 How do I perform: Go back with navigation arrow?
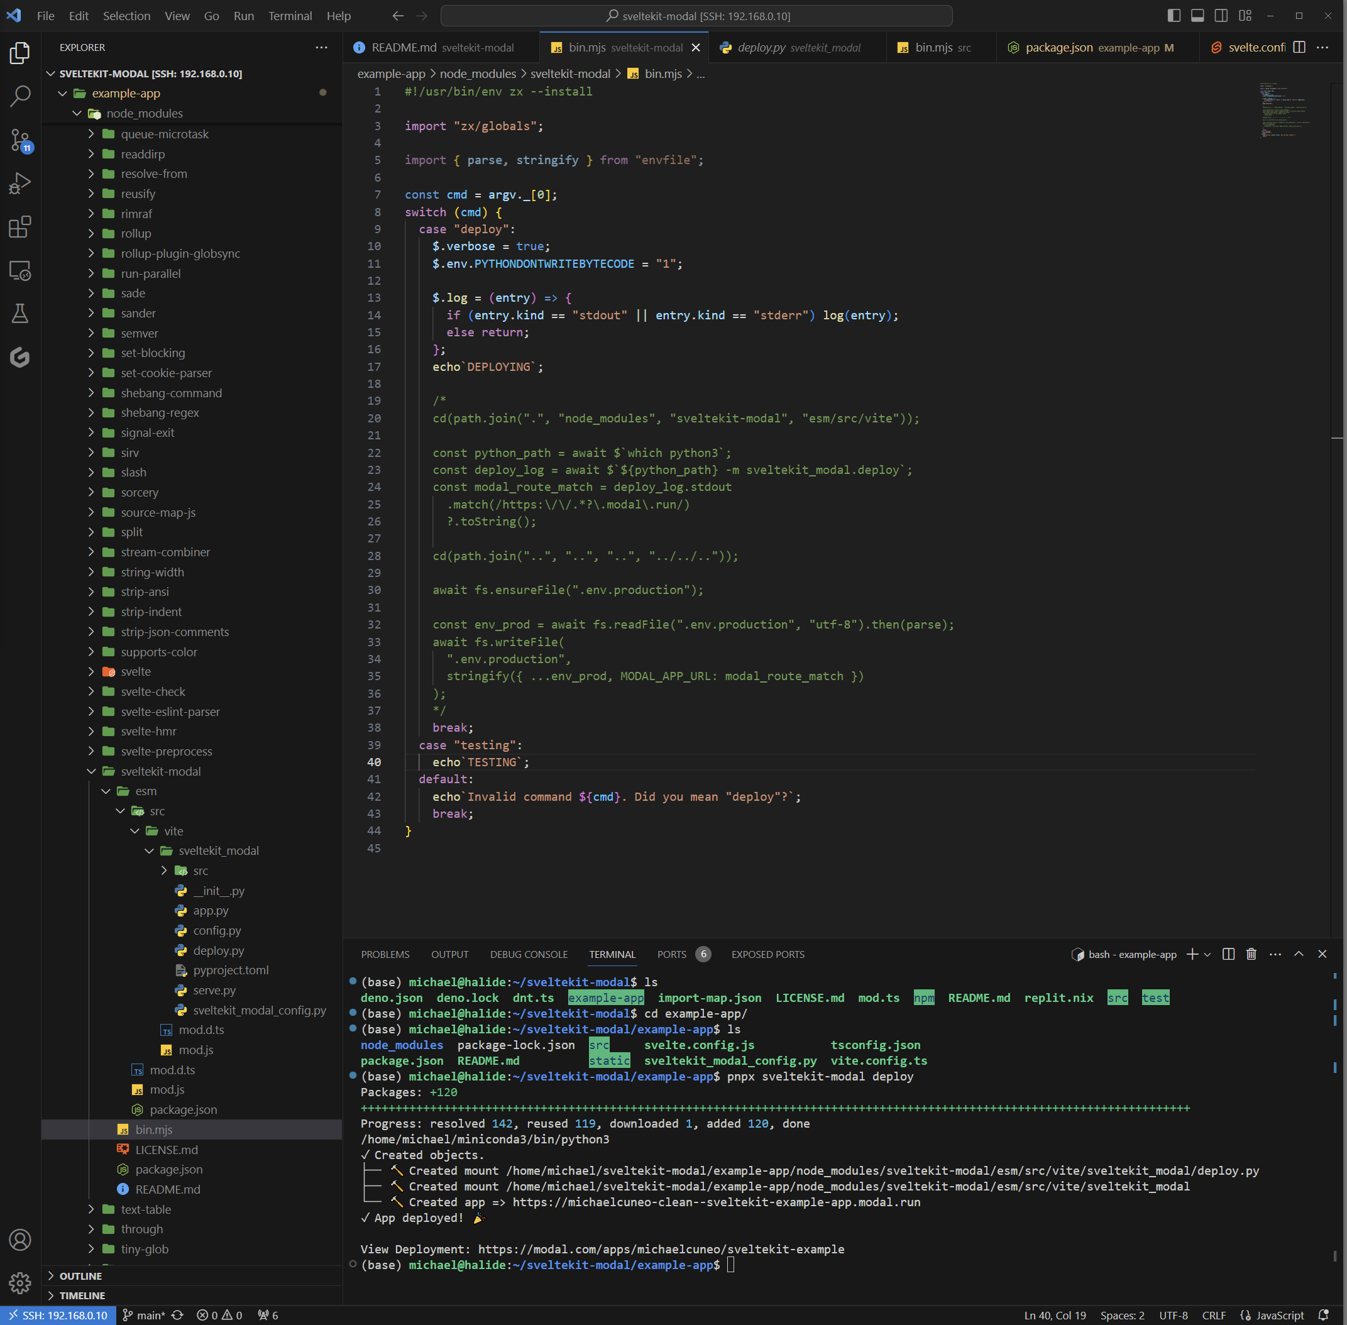[397, 15]
